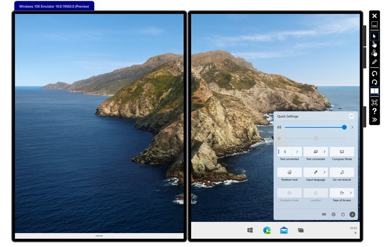
Task: Expand cast devices chevron
Action: [324, 152]
